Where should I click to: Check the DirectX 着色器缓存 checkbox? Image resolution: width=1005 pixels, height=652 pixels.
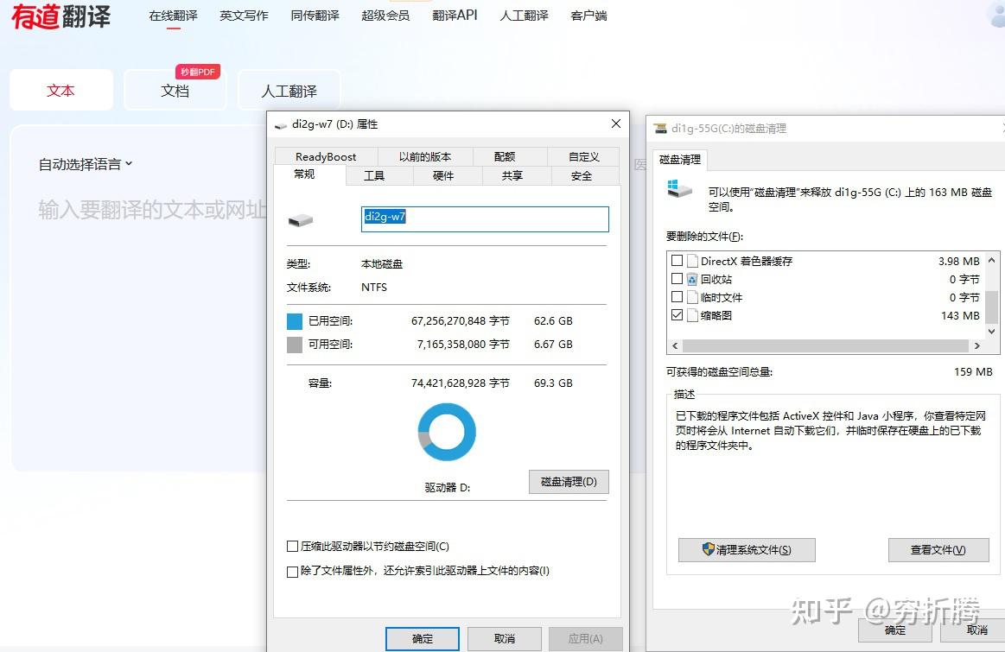(677, 261)
